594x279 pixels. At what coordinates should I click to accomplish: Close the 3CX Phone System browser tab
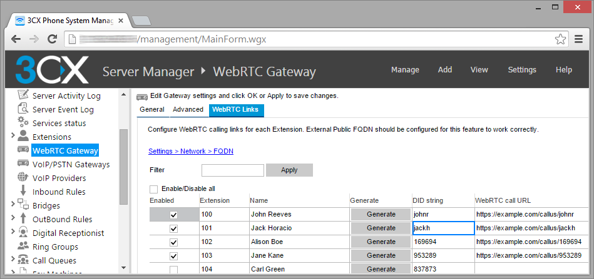[x=121, y=21]
